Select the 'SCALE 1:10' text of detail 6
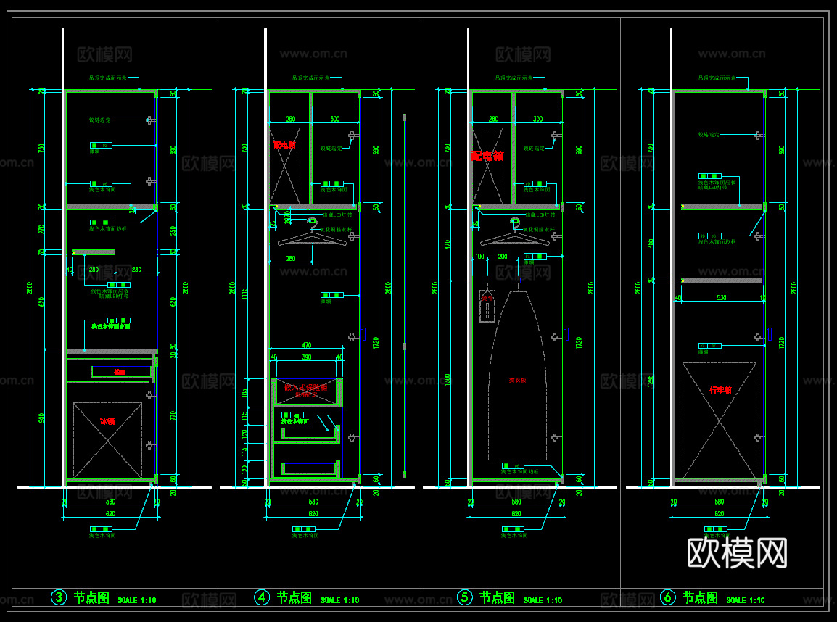Image resolution: width=837 pixels, height=622 pixels. coord(746,600)
